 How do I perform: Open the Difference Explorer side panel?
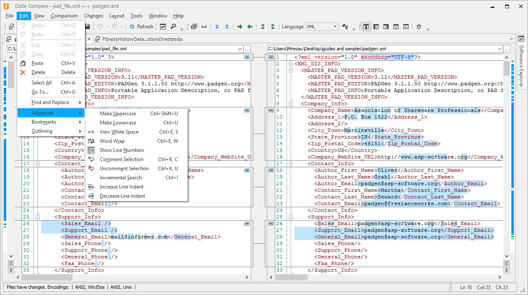(x=521, y=62)
